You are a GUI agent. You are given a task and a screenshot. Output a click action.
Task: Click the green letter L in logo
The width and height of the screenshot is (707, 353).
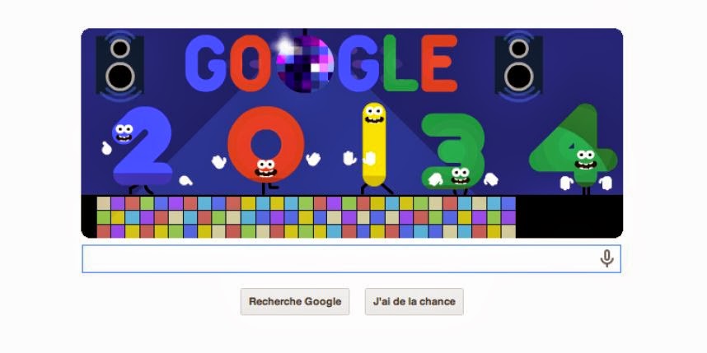[x=400, y=63]
